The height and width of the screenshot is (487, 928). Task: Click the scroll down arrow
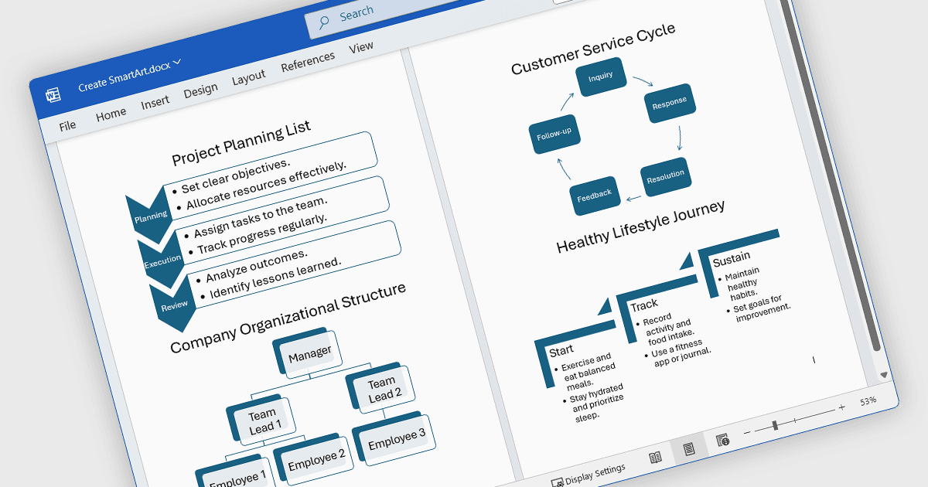point(885,373)
